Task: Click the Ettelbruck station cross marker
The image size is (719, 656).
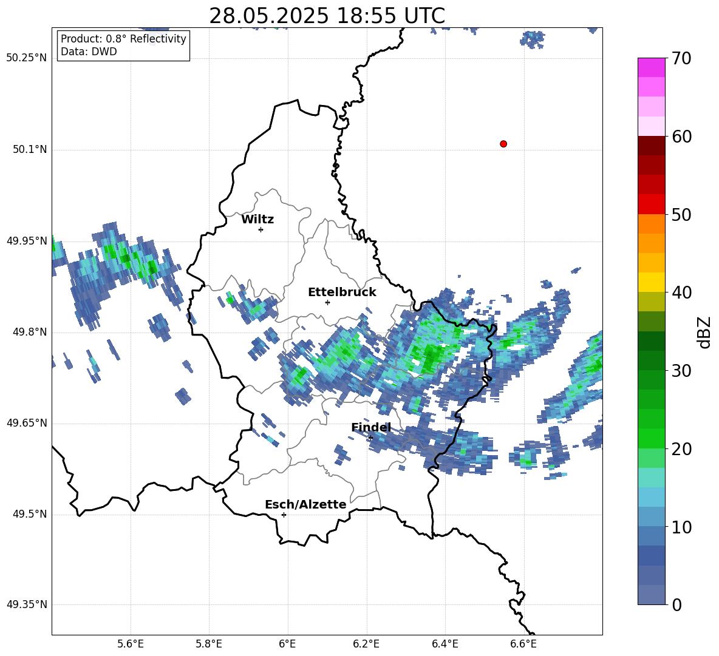Action: click(327, 302)
